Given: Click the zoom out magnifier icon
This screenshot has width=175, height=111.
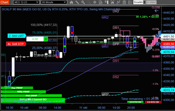Looking at the screenshot, I should 89,2.
